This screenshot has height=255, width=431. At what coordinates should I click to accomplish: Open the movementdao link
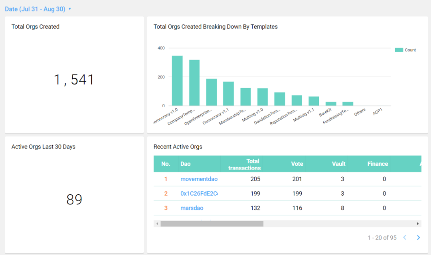click(x=199, y=179)
